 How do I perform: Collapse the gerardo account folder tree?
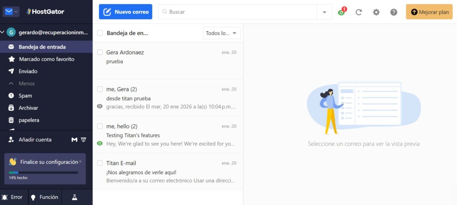pyautogui.click(x=3, y=32)
